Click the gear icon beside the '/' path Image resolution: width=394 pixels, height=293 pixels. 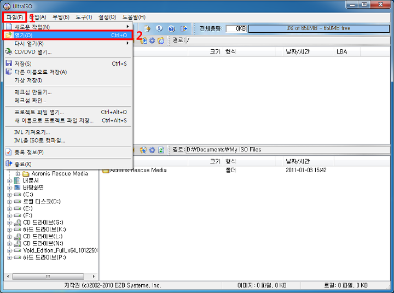[x=152, y=40]
